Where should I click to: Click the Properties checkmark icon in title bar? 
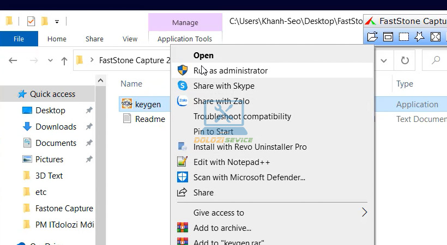pyautogui.click(x=31, y=21)
